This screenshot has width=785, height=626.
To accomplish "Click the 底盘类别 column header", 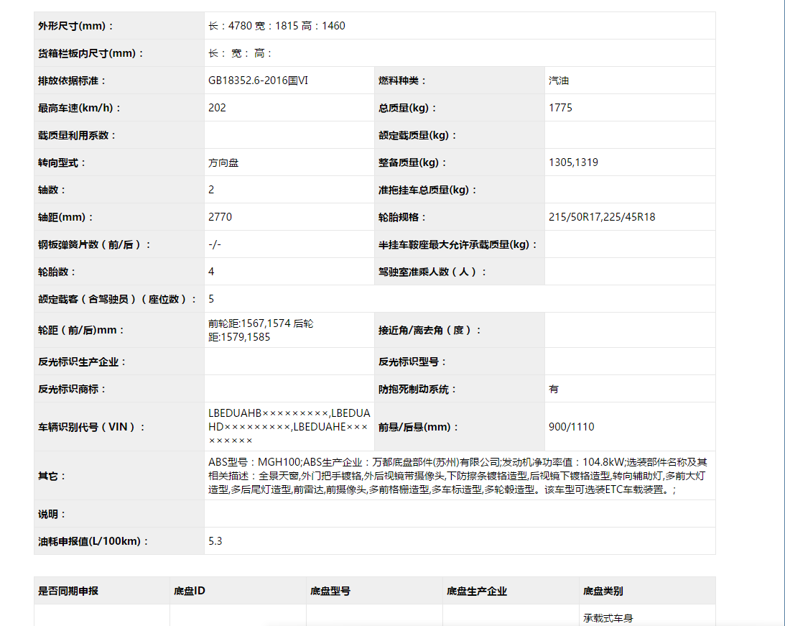I will tap(603, 591).
